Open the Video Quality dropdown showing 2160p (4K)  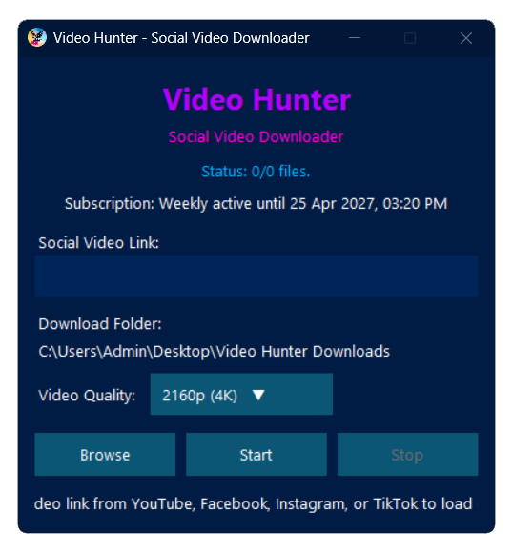tap(241, 395)
